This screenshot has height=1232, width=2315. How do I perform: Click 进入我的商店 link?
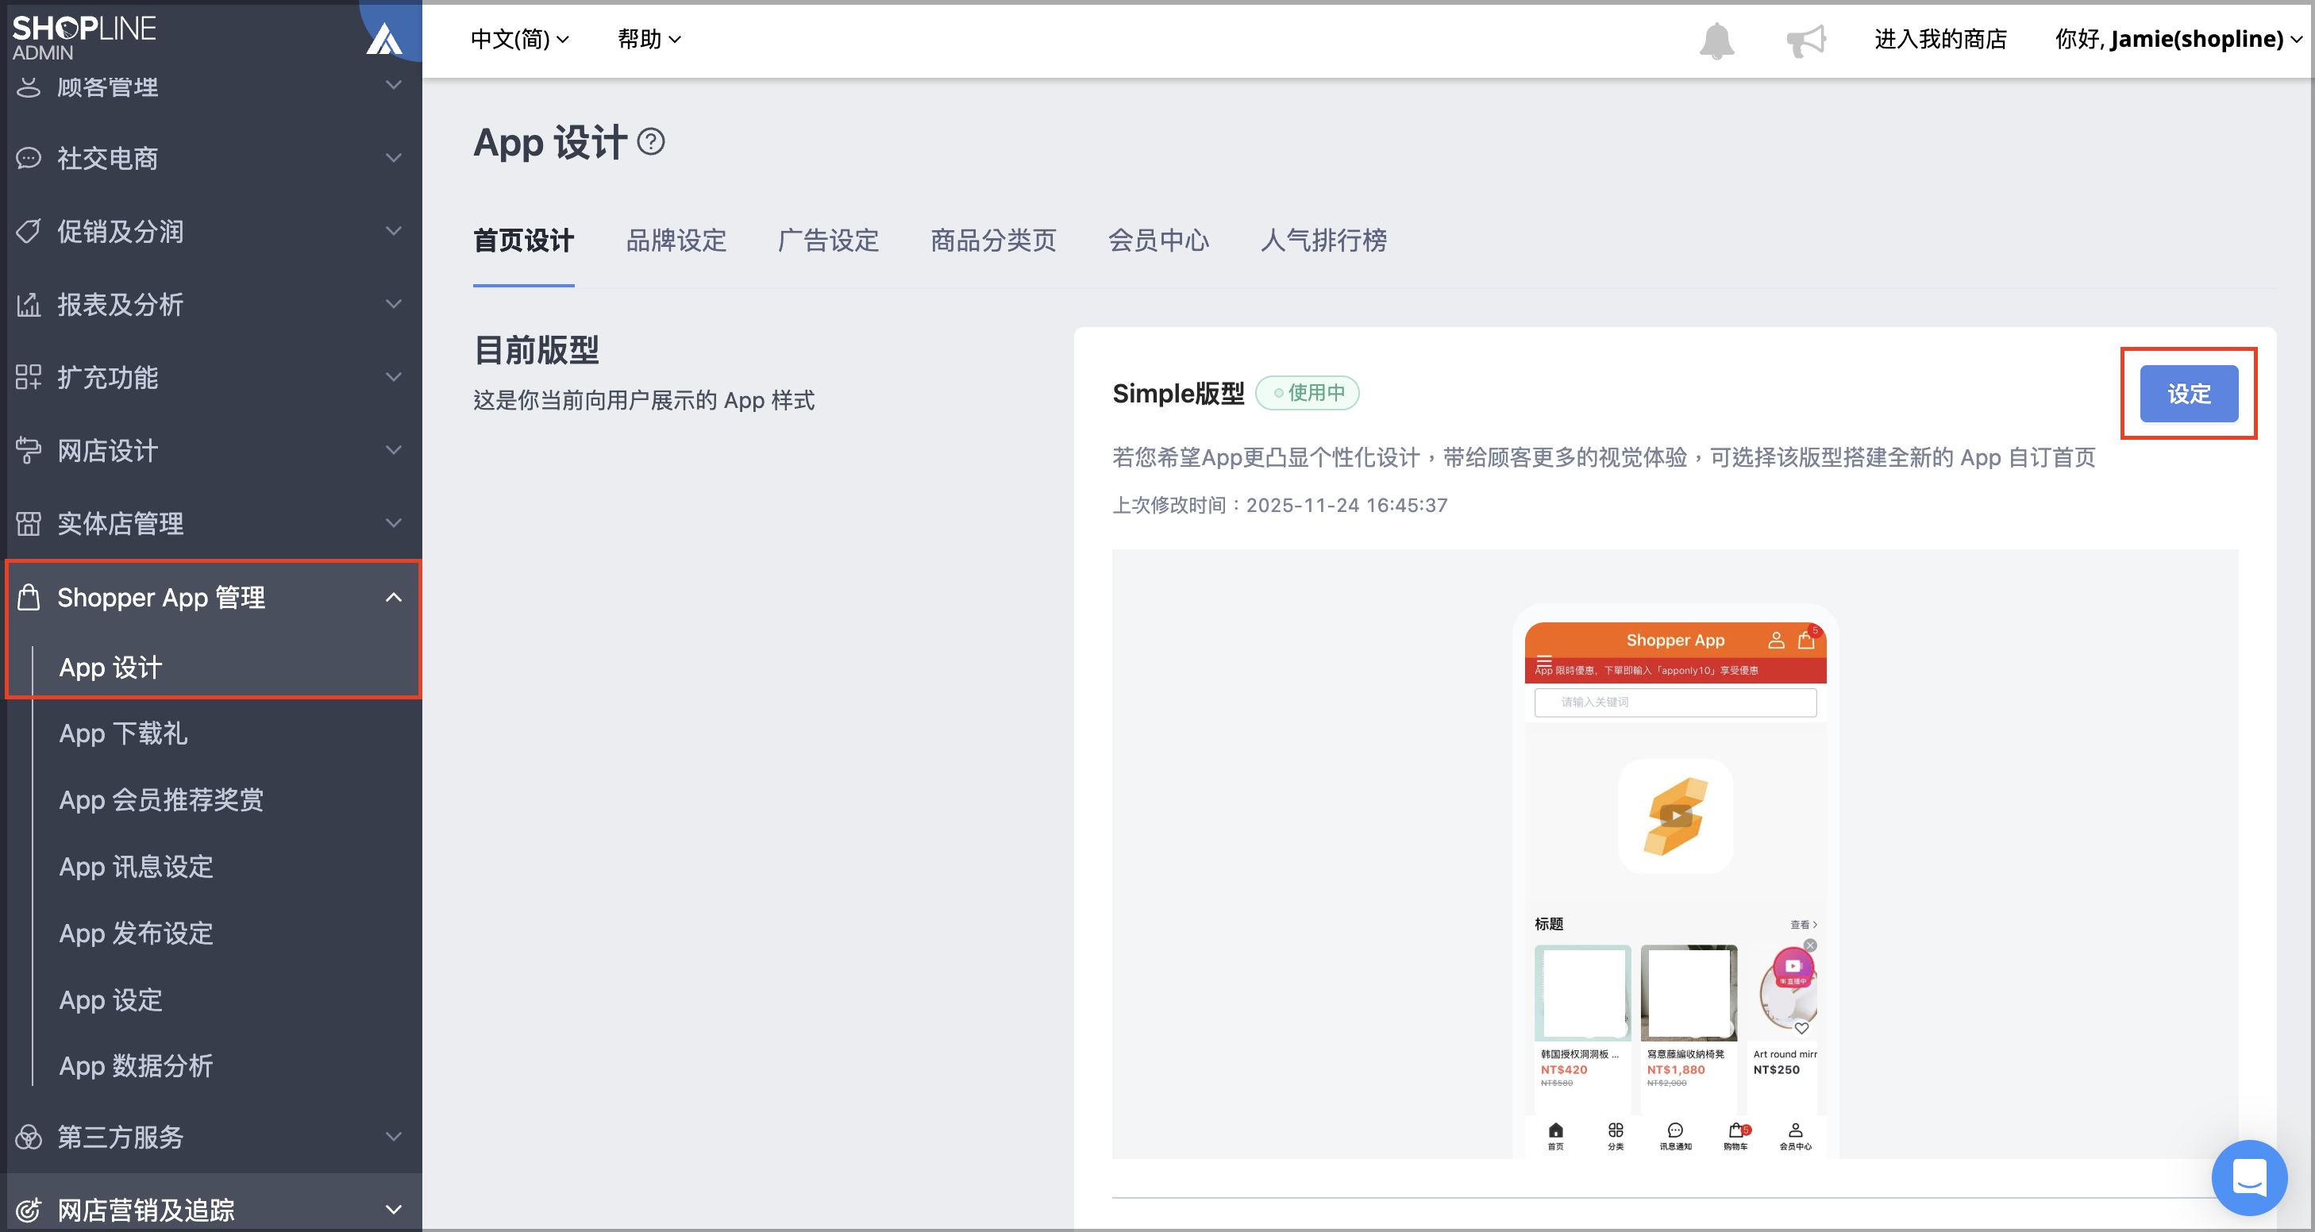(1940, 39)
